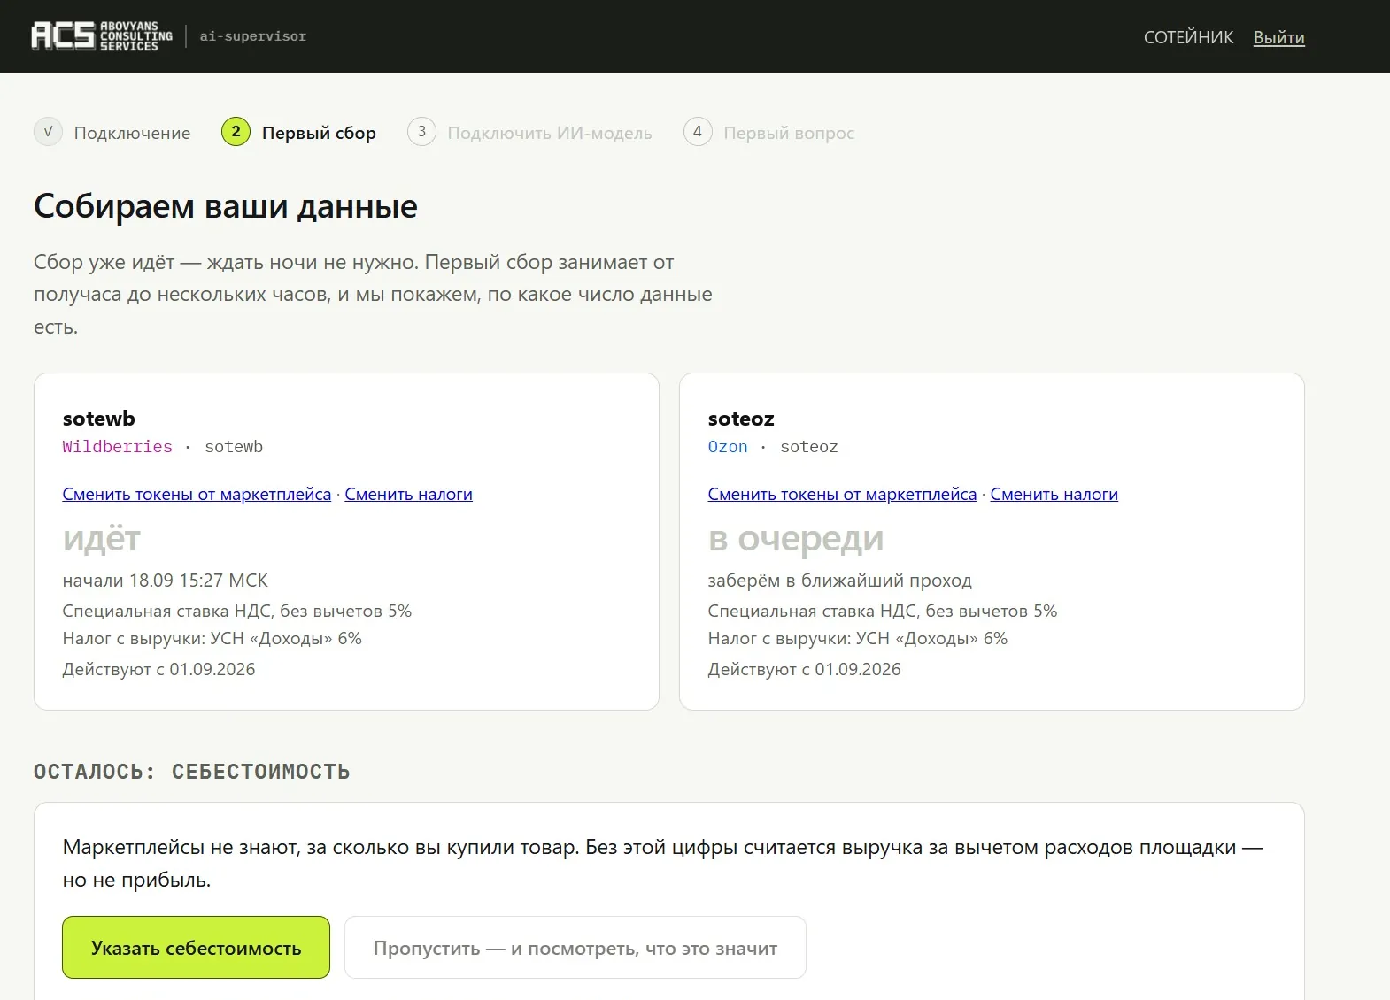Click the СОТЕЙНИК account name
1390x1000 pixels.
tap(1188, 37)
